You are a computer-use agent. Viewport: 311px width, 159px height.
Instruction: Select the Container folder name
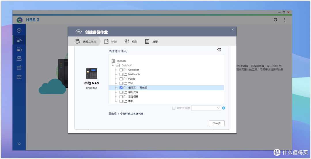click(134, 70)
